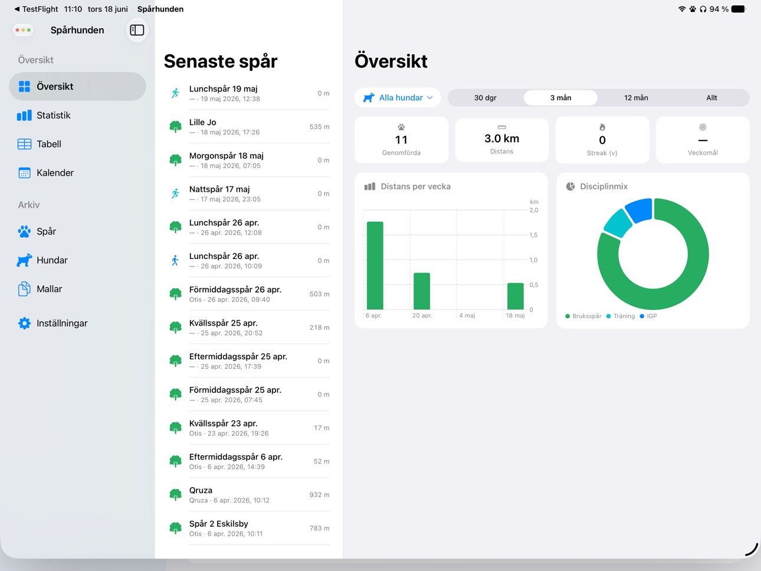Click the target icon above Veckomål
The width and height of the screenshot is (761, 571).
(x=703, y=127)
